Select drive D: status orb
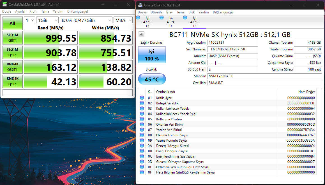Screen dimensions: 325x185 (162, 18)
